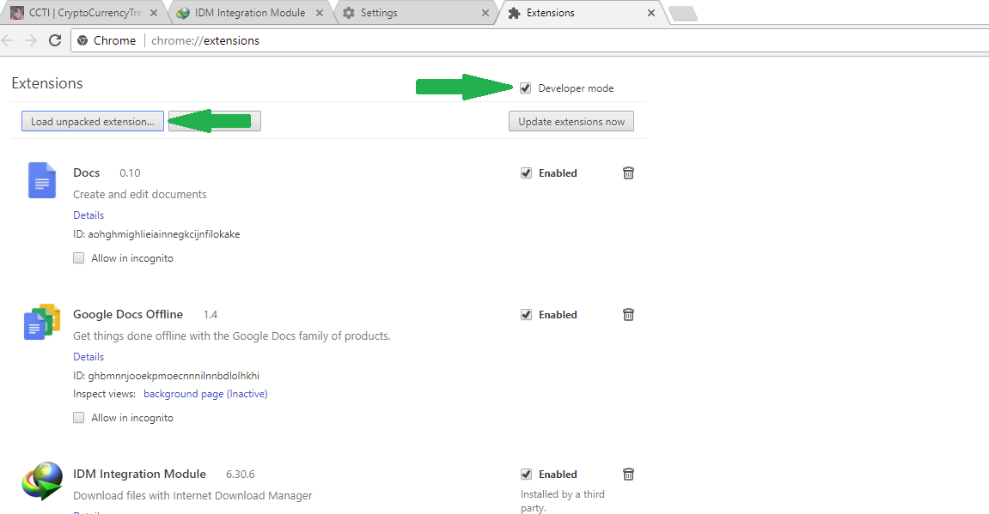Click 'Create and edit documents' description
The width and height of the screenshot is (989, 514).
pos(140,194)
